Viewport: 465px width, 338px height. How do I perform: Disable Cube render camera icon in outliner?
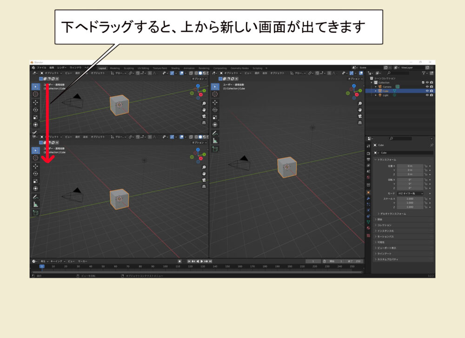point(431,91)
